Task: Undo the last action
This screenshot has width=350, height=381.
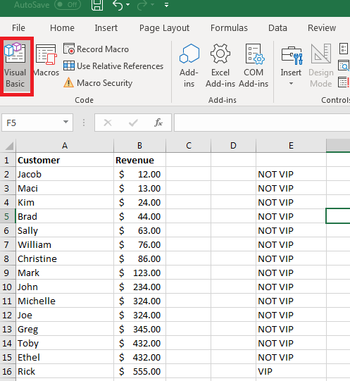Action: coord(118,5)
